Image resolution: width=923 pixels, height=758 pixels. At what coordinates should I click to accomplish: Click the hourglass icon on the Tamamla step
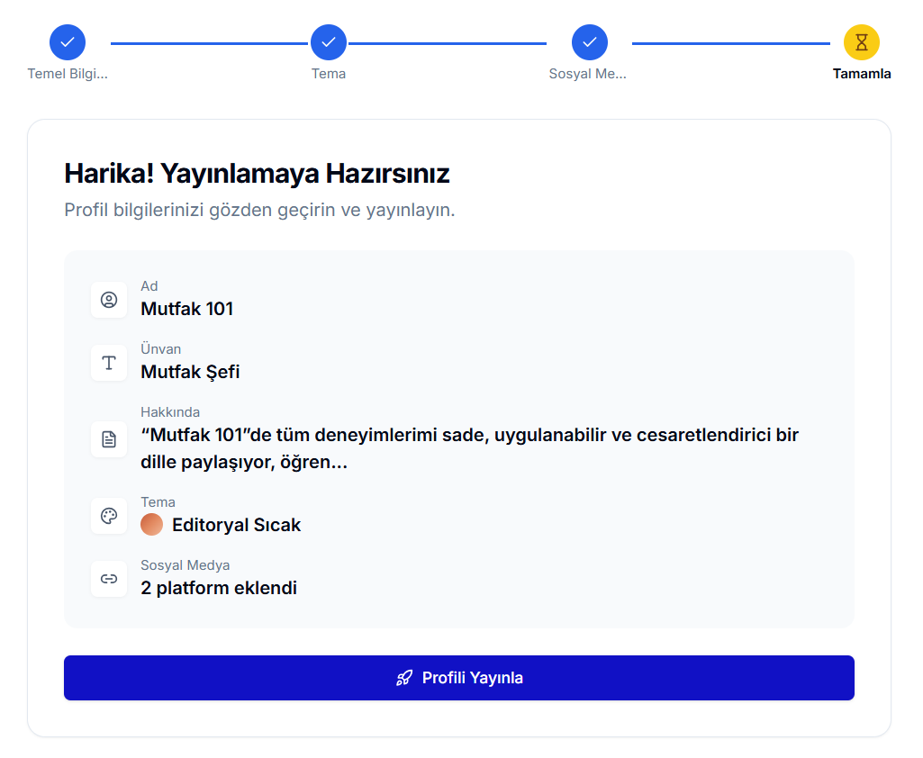click(861, 42)
